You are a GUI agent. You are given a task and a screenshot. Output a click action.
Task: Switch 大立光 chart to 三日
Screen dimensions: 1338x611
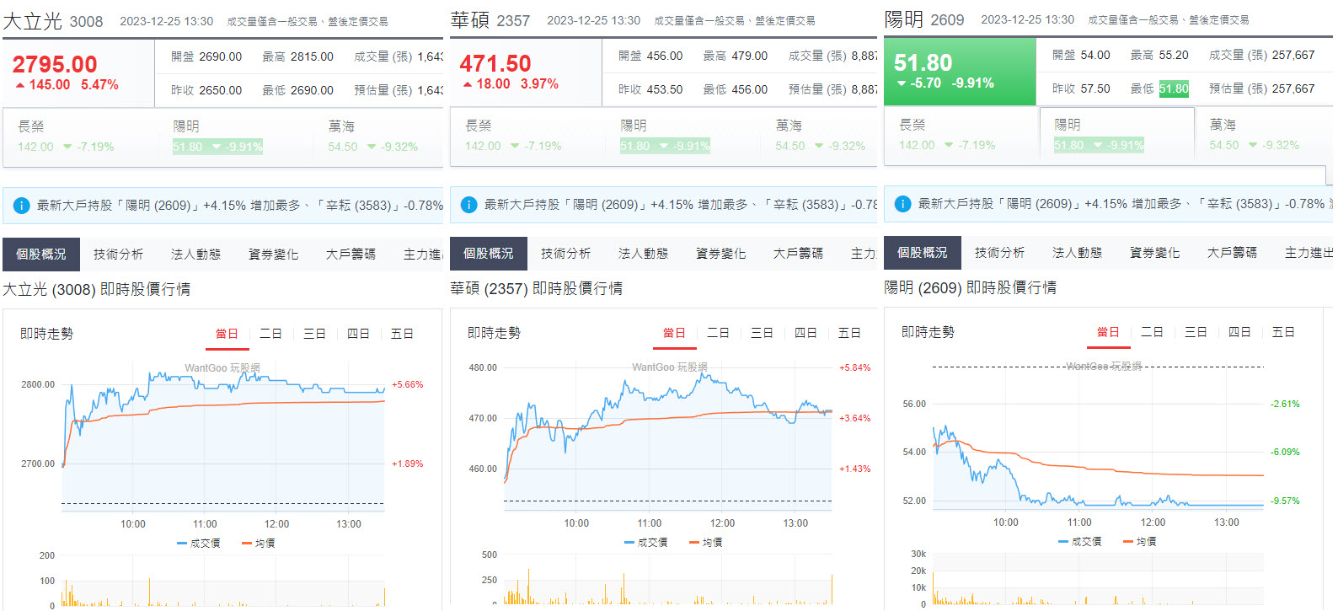click(315, 335)
